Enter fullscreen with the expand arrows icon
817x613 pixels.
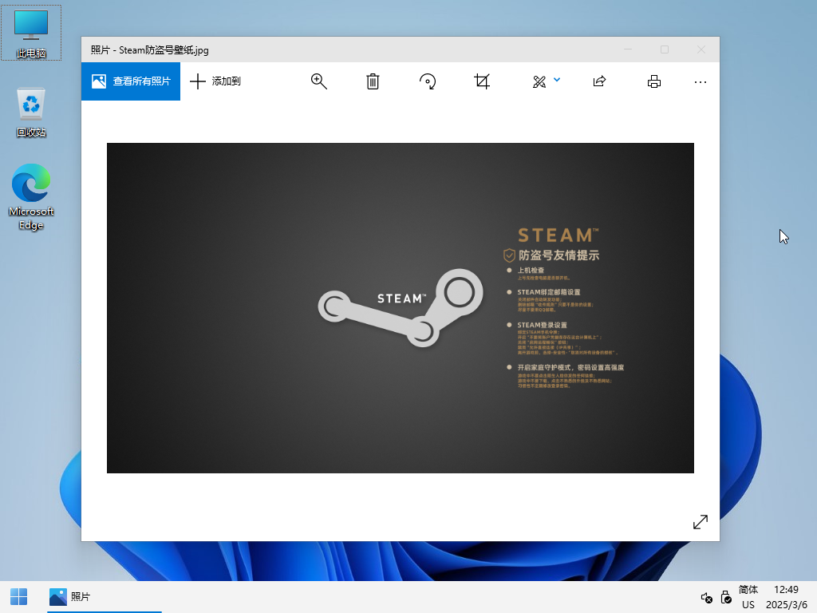[x=701, y=522]
